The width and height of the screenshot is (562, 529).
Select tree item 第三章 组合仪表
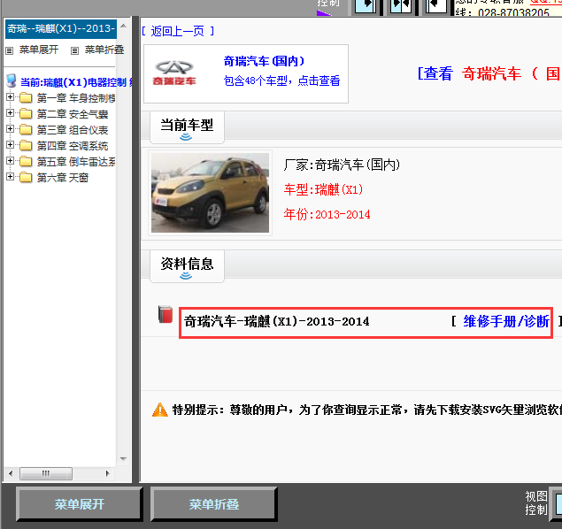[73, 130]
